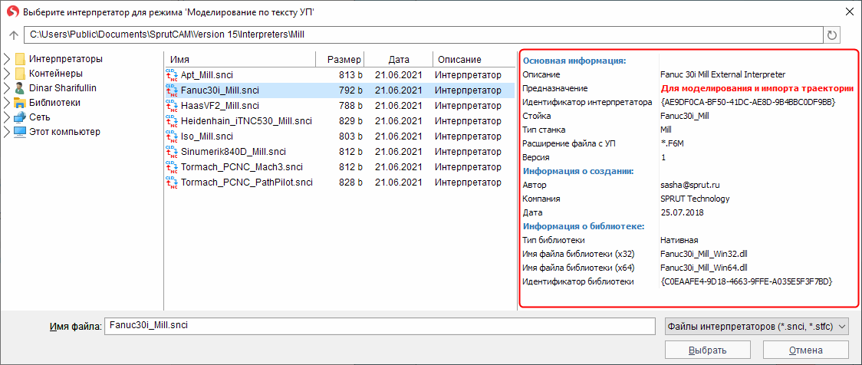The image size is (862, 365).
Task: Select the Heidenhain_iTNC530_Mill.snci file name
Action: click(x=246, y=121)
